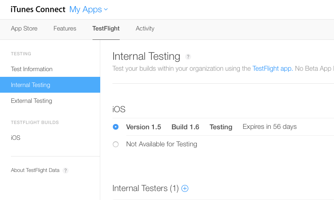Viewport: 334px width, 200px height.
Task: Click the Internal Testers (1) heading
Action: point(145,189)
